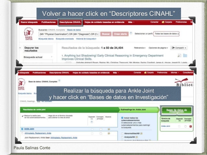The image size is (207, 155).
Task: Switch to Búsqueda avanzada link
Action: 65,39
